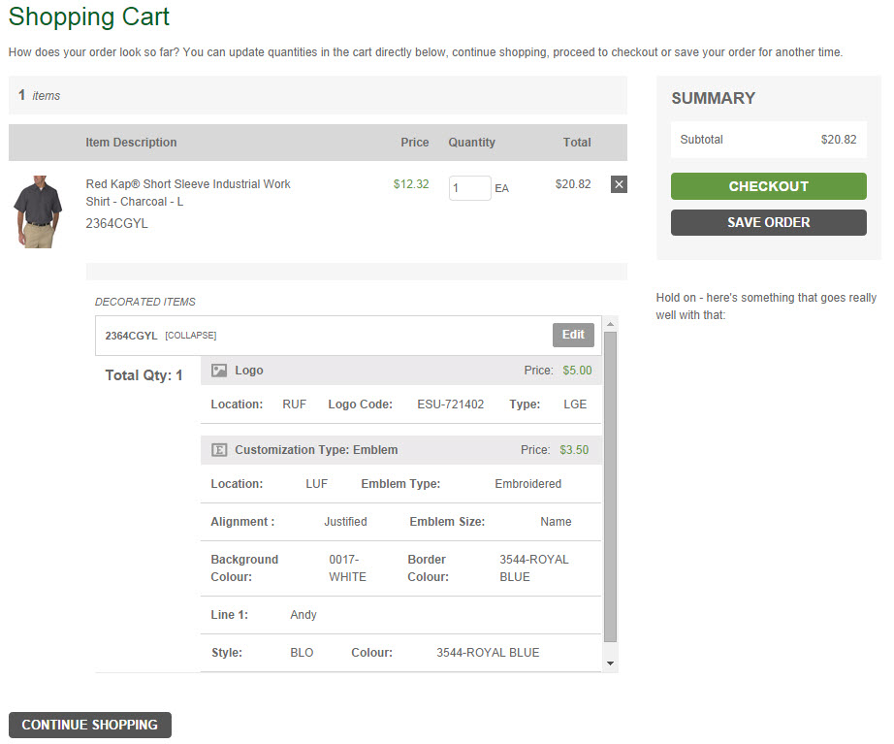Open the charcoal work shirt thumbnail

pos(38,210)
